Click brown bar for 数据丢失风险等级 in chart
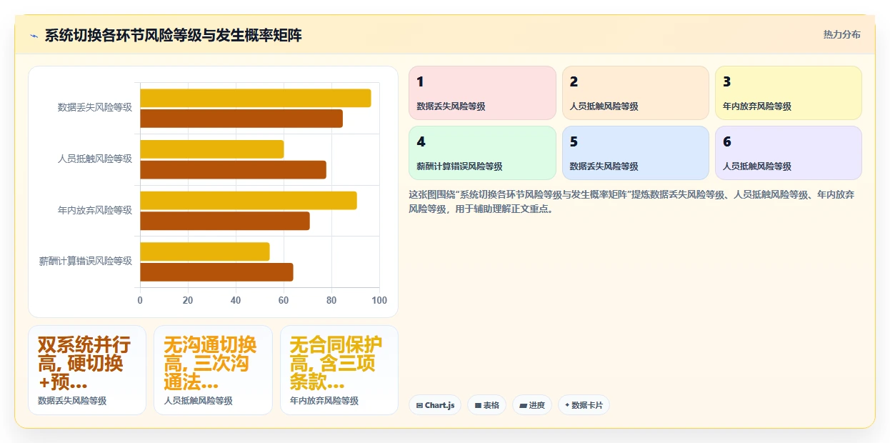890x443 pixels. (241, 119)
